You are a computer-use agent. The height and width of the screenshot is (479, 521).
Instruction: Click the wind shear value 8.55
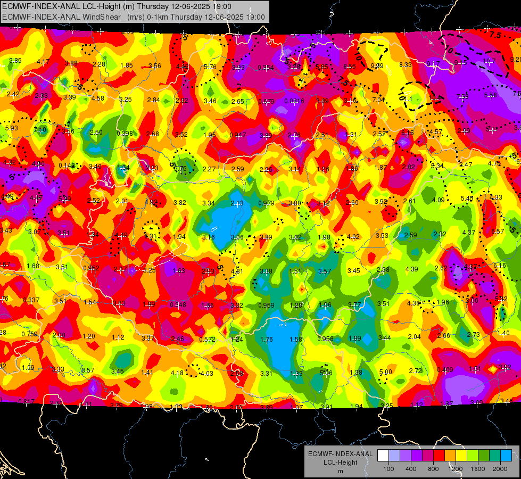pos(350,66)
